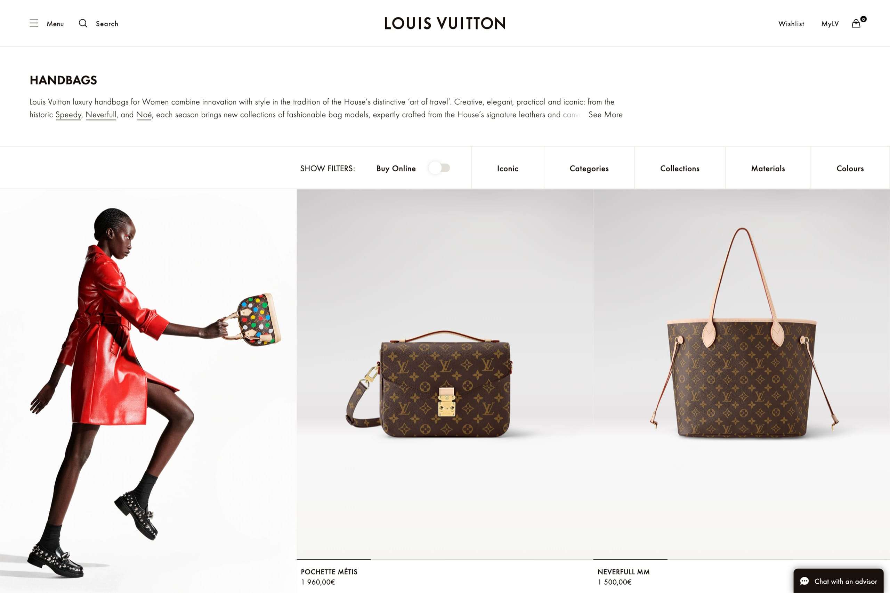Expand the Collections filter

tap(680, 168)
